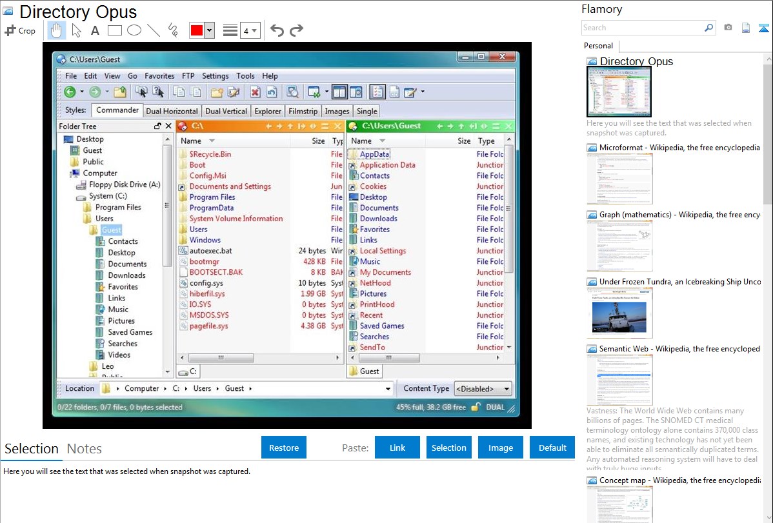Screen dimensions: 773x523
Task: Open the Concept map snapshot title
Action: [x=679, y=480]
